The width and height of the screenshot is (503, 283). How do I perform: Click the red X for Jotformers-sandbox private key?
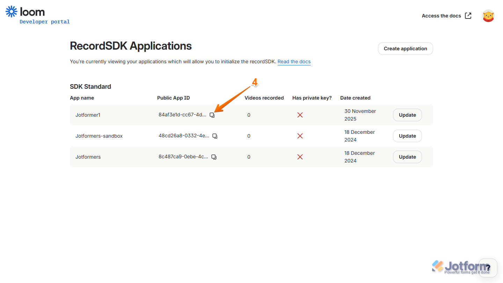[300, 136]
